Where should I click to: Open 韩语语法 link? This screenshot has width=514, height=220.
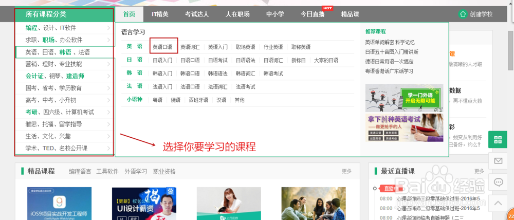(x=217, y=74)
